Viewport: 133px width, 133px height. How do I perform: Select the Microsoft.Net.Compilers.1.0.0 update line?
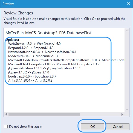pos(54,64)
